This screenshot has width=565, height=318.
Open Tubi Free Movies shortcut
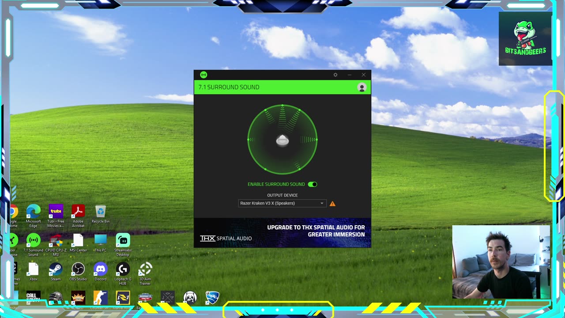(x=56, y=216)
